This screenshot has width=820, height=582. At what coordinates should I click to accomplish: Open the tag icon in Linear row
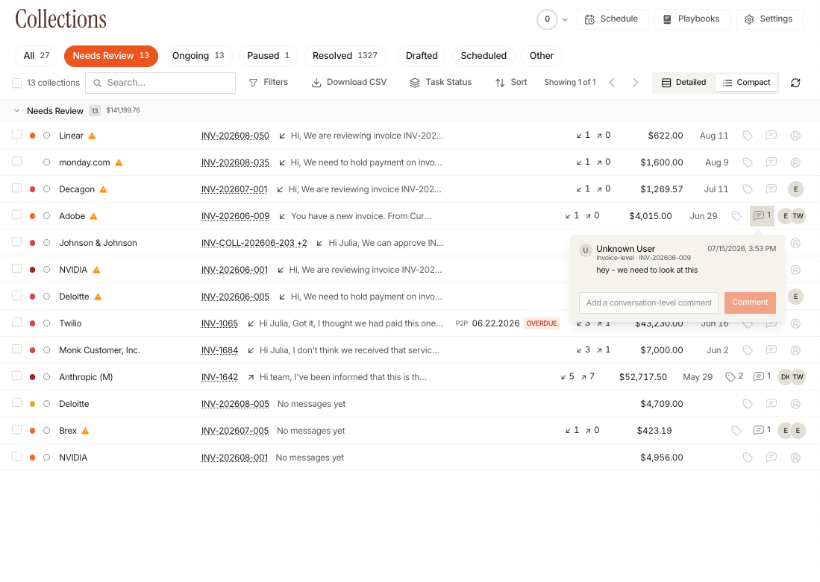748,136
